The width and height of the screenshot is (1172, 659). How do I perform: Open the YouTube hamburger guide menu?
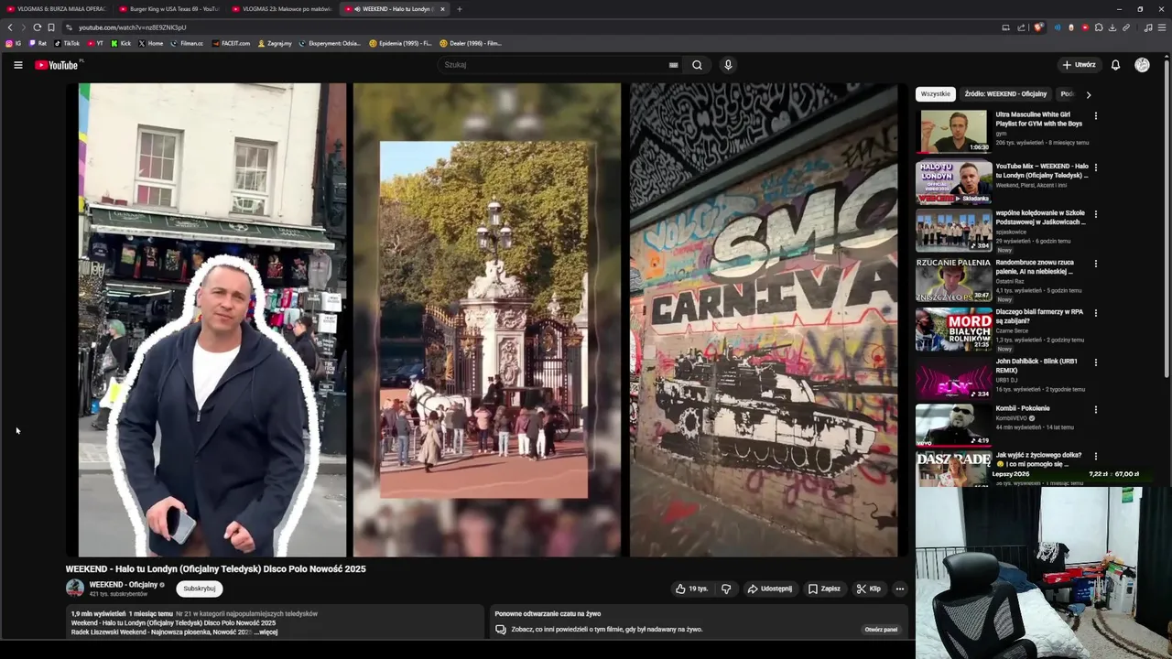tap(17, 65)
